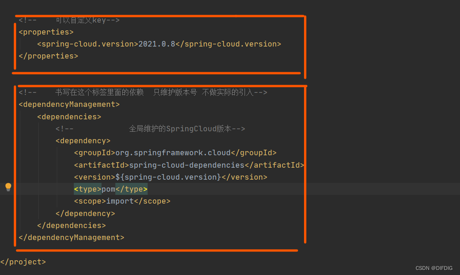460x275 pixels.
Task: Click the yellow lightbulb intention icon
Action: click(x=8, y=187)
